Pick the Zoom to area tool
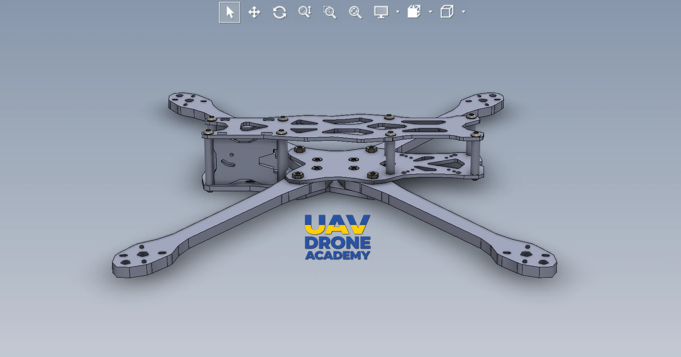The height and width of the screenshot is (357, 681). [x=330, y=12]
